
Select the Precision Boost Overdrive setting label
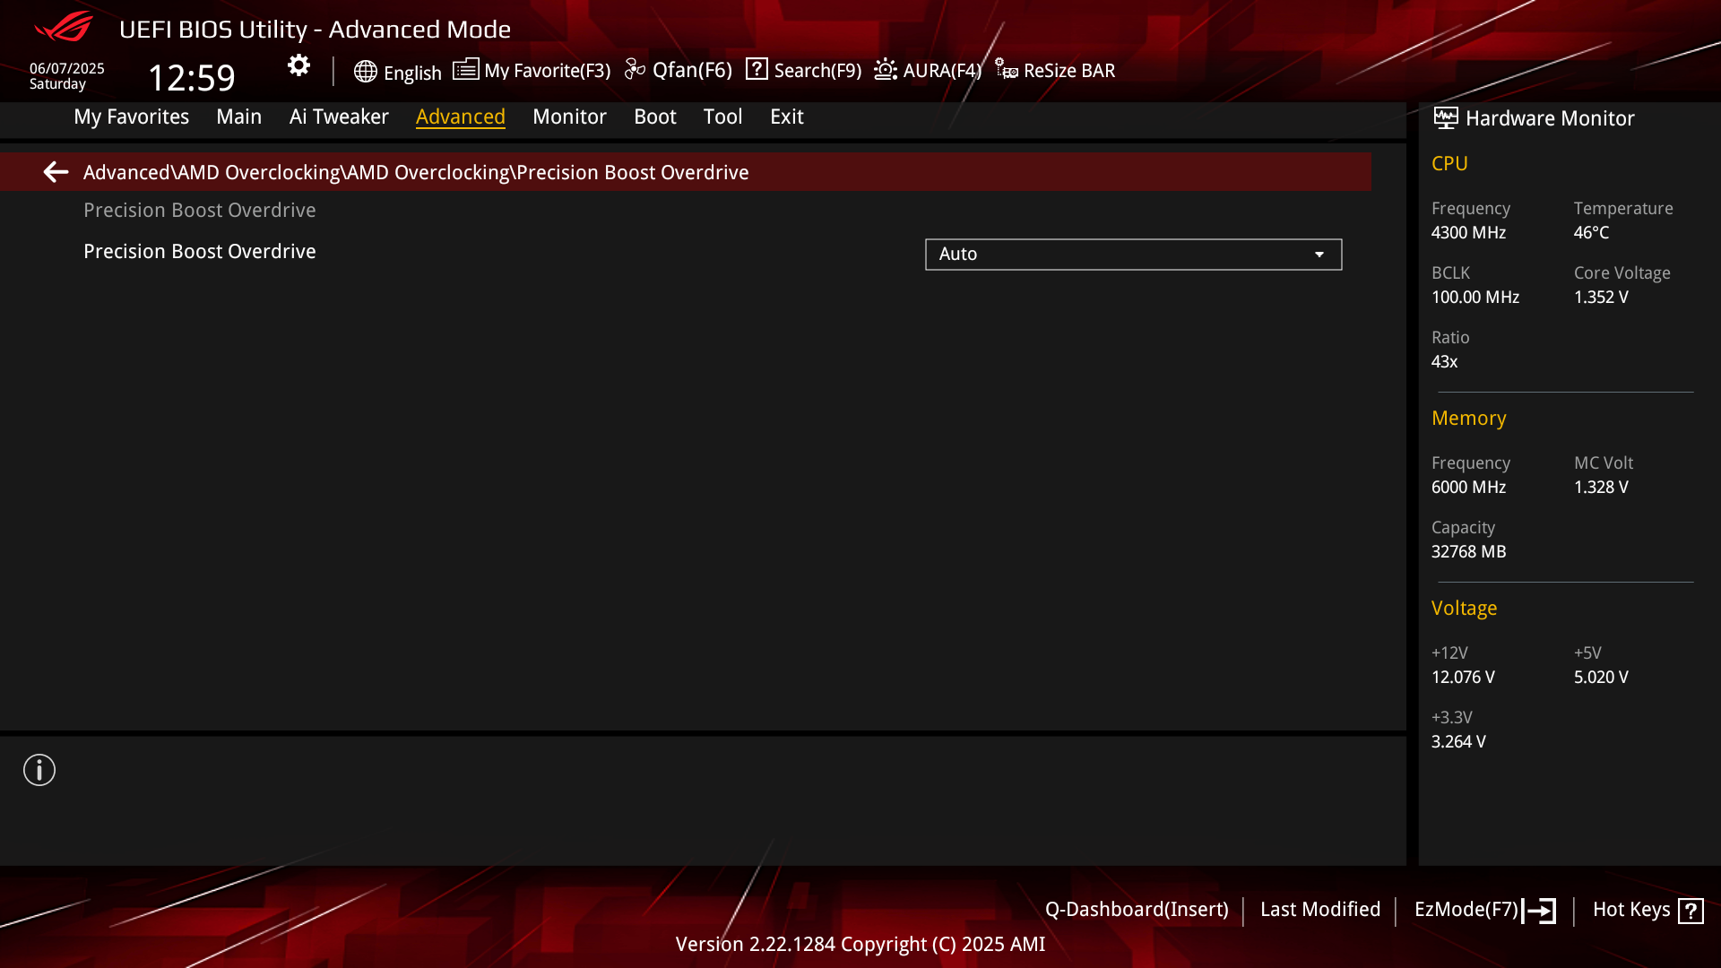tap(199, 252)
